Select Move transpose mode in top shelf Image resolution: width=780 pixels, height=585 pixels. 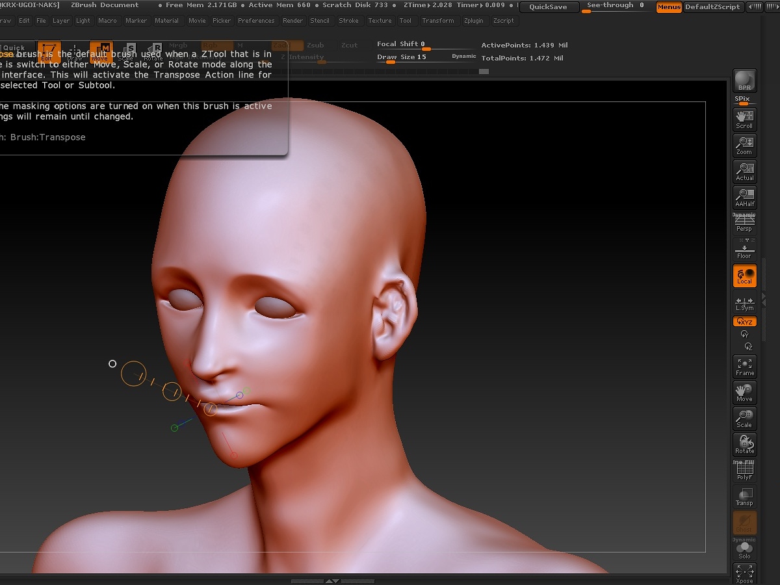click(101, 51)
